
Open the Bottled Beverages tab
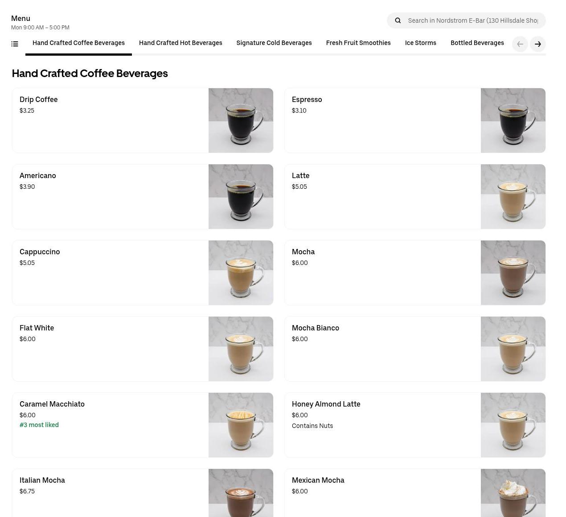click(477, 43)
